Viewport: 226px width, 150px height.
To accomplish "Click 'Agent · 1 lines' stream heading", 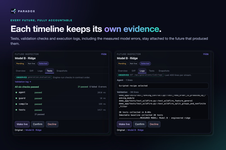I will 125,80.
